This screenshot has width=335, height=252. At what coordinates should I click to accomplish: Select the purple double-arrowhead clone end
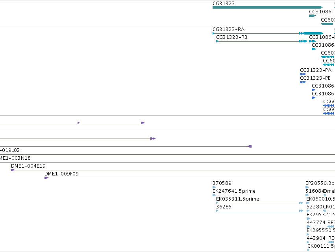(x=153, y=139)
